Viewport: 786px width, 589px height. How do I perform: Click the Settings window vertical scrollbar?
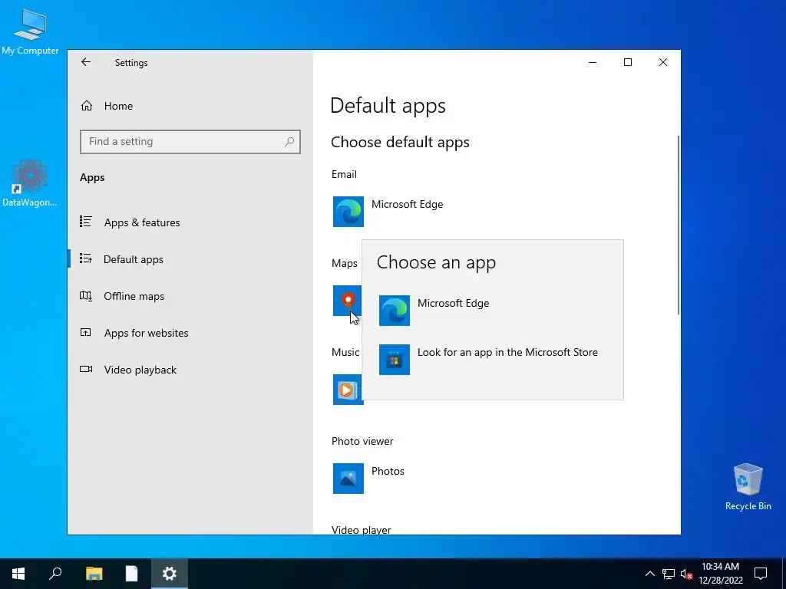(679, 225)
